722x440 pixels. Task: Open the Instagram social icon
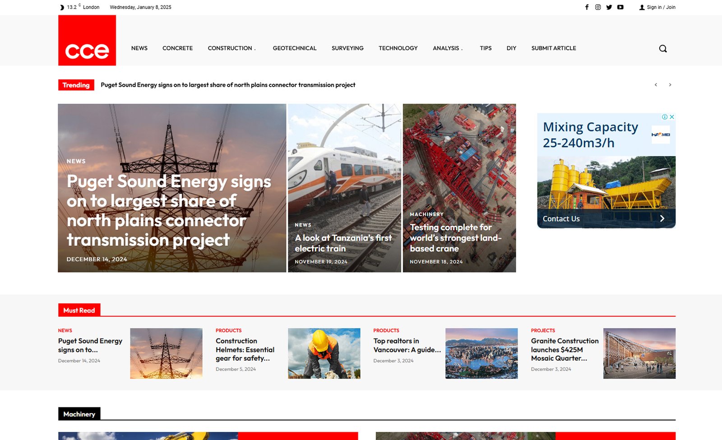[598, 7]
